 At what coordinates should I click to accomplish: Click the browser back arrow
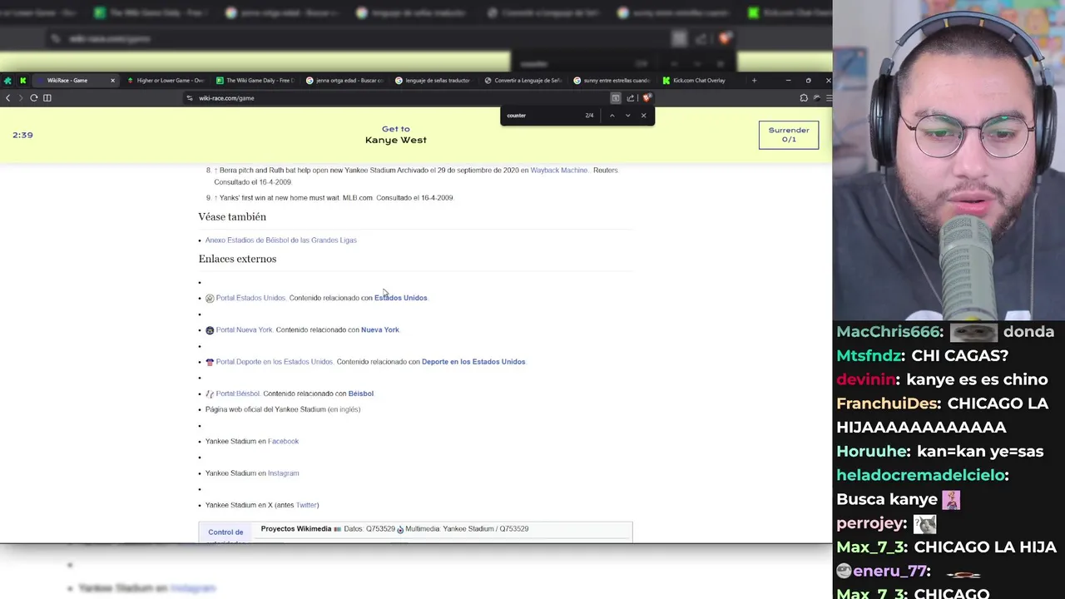(x=8, y=98)
